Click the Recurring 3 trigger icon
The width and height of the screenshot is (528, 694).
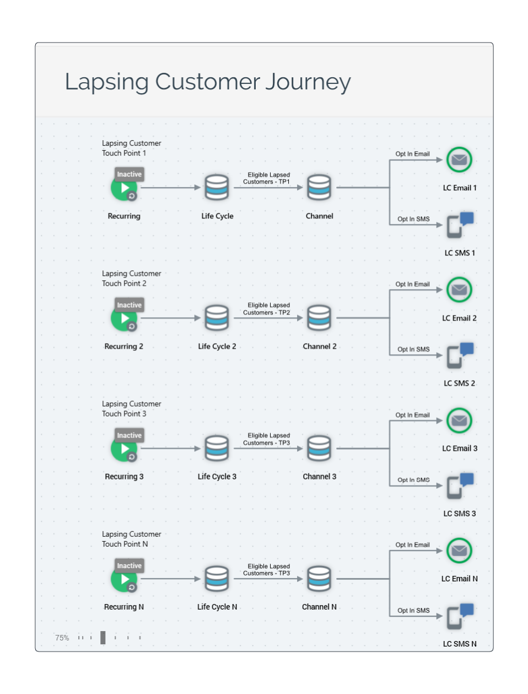pyautogui.click(x=124, y=449)
